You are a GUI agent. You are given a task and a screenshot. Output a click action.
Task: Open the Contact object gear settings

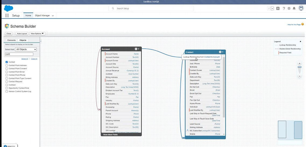(221, 52)
